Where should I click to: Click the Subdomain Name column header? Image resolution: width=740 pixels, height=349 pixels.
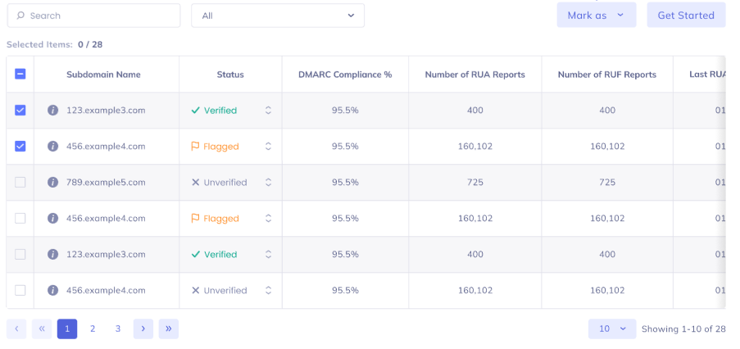pyautogui.click(x=103, y=75)
